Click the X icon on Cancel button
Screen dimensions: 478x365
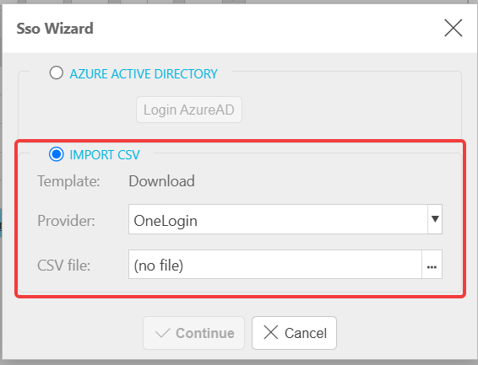(x=271, y=332)
